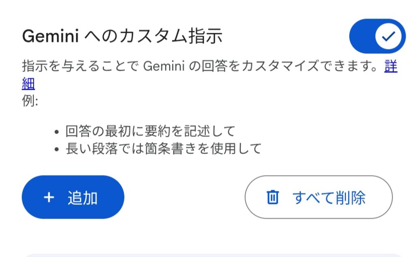Toggle the Gemini custom instructions switch off

tap(377, 36)
